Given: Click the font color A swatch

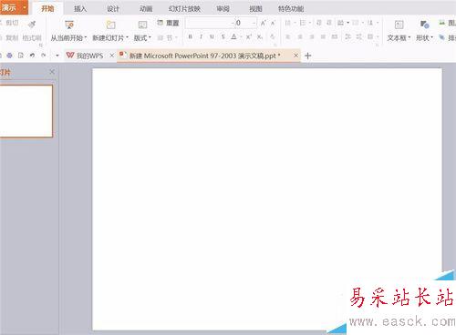Looking at the screenshot, I should [233, 36].
